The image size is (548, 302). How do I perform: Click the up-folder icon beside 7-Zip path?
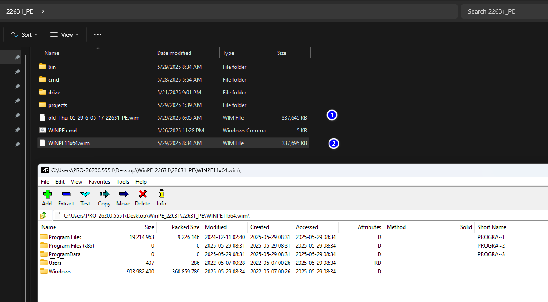[x=44, y=215]
